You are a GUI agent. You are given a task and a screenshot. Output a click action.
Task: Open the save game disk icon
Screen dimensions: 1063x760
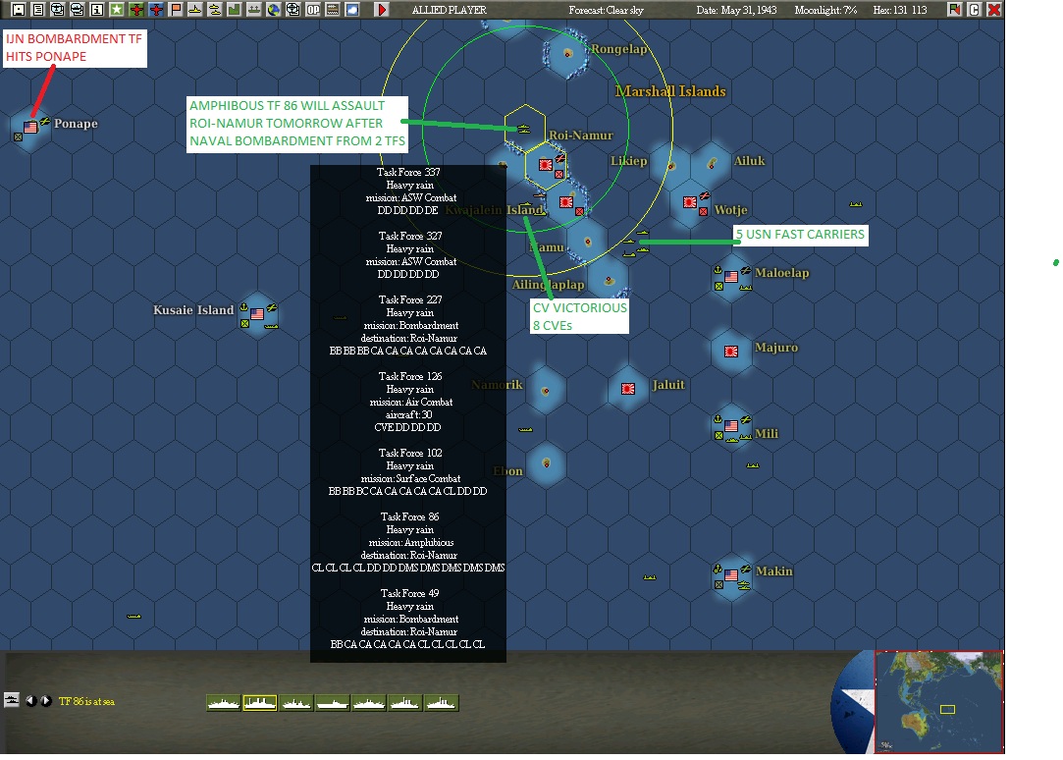(x=19, y=10)
